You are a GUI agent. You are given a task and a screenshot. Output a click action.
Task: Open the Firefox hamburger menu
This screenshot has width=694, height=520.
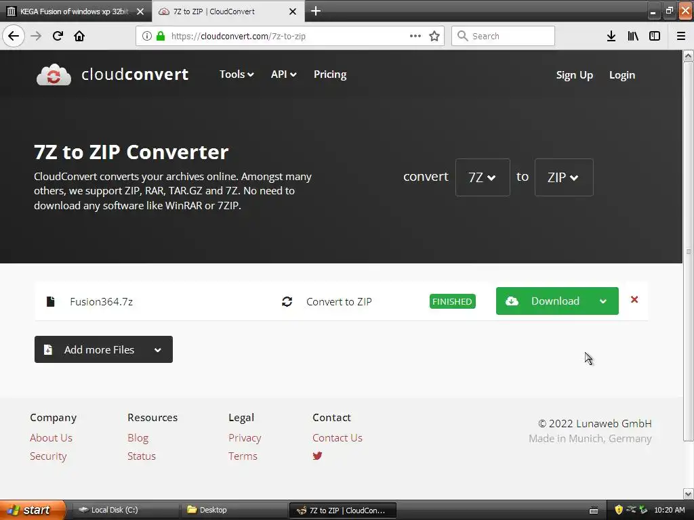point(681,36)
